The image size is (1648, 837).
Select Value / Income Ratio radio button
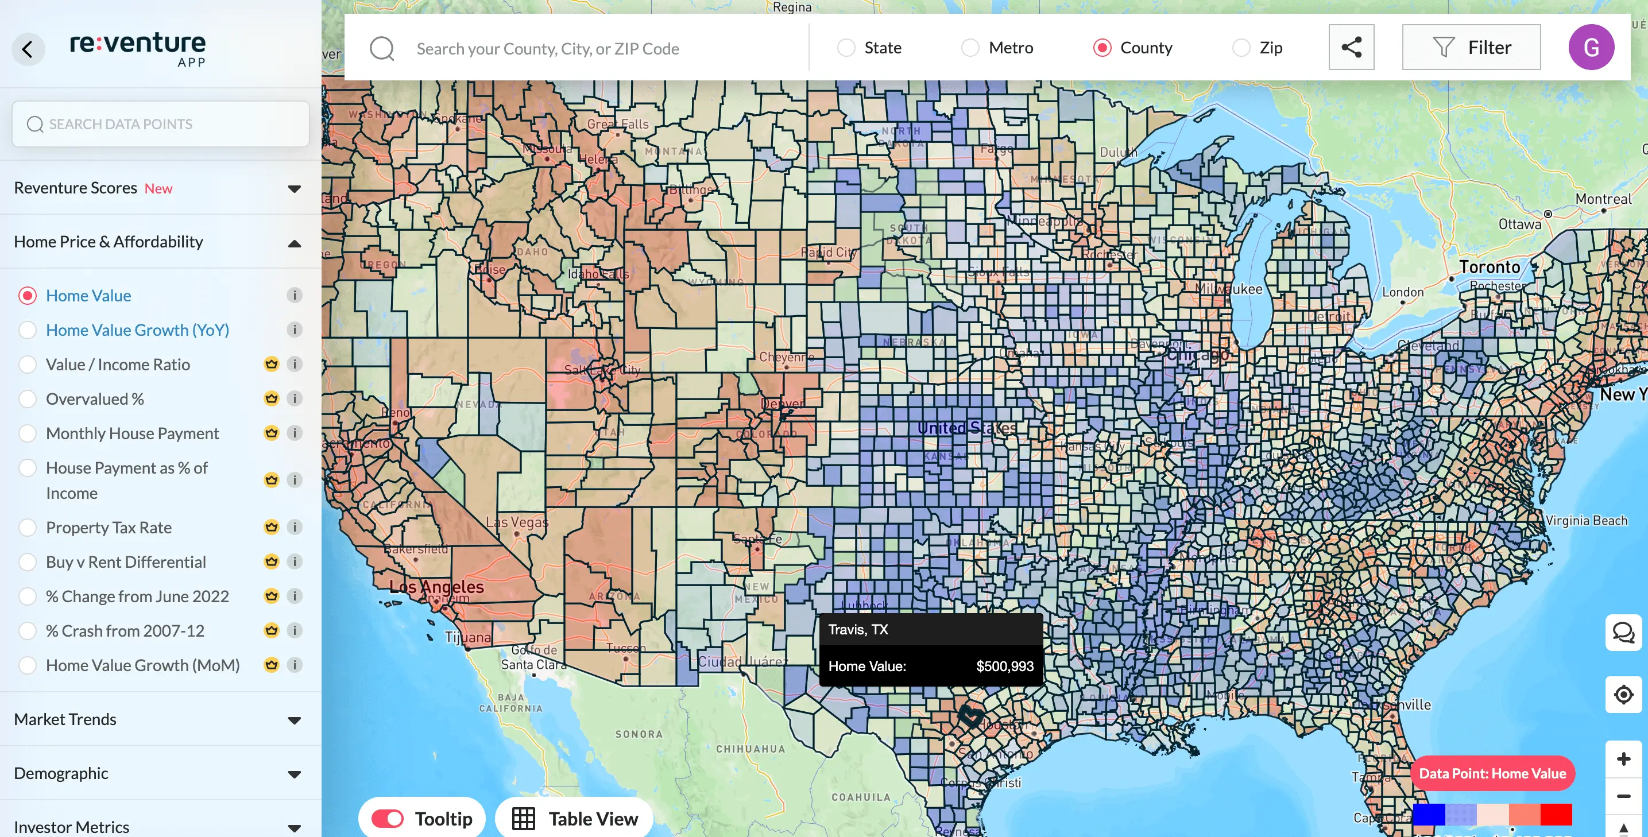click(28, 365)
